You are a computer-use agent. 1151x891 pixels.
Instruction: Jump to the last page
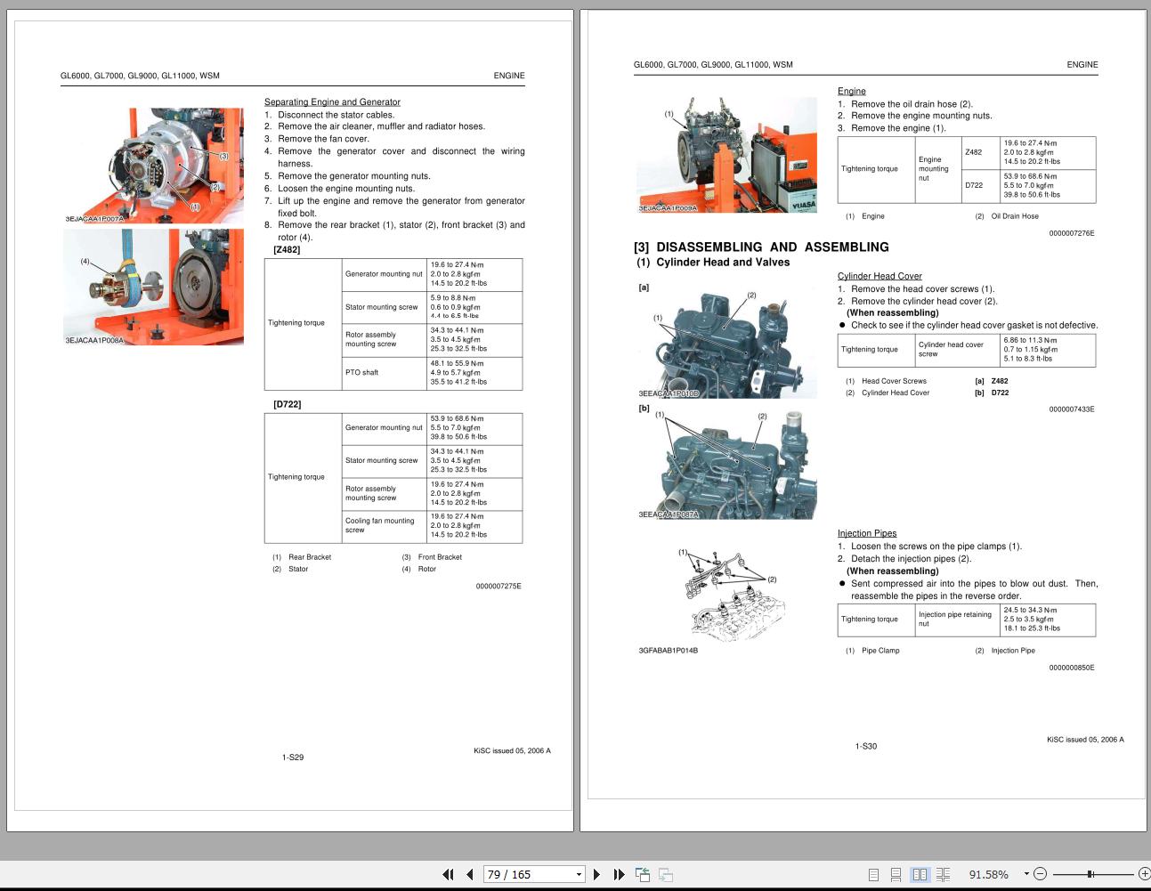point(619,874)
